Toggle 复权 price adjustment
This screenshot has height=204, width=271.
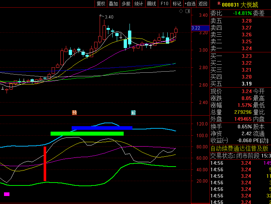click(x=101, y=4)
